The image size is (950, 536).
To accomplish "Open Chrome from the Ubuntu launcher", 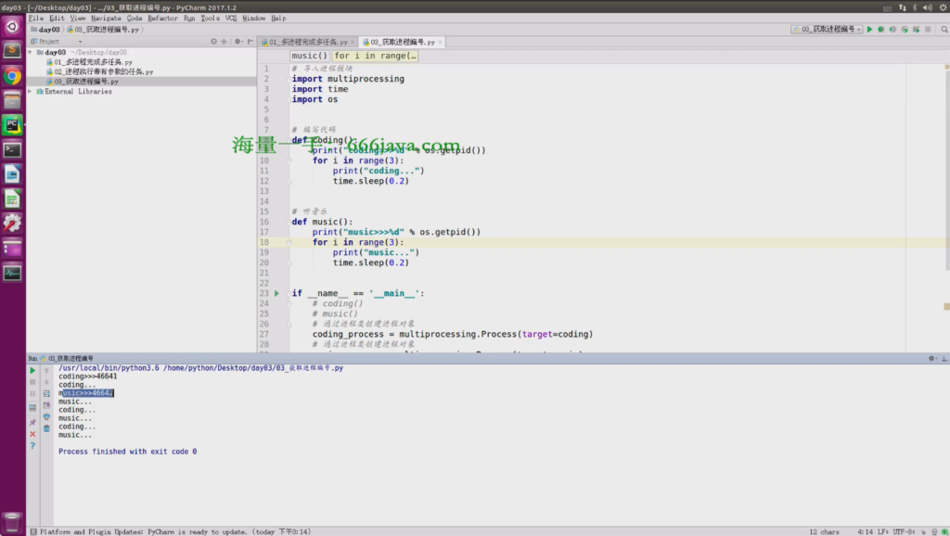I will click(x=12, y=76).
